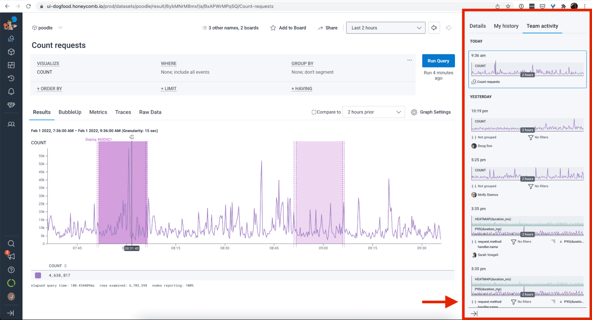
Task: Click the datasets cube icon in sidebar
Action: pyautogui.click(x=11, y=52)
